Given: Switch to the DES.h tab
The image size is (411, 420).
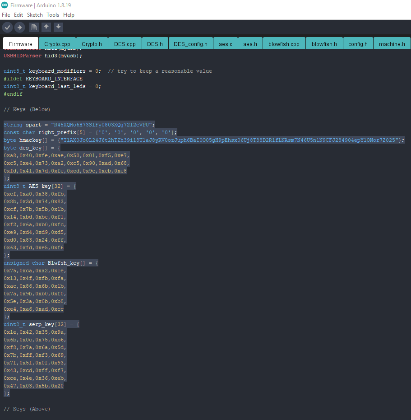Looking at the screenshot, I should tap(155, 44).
